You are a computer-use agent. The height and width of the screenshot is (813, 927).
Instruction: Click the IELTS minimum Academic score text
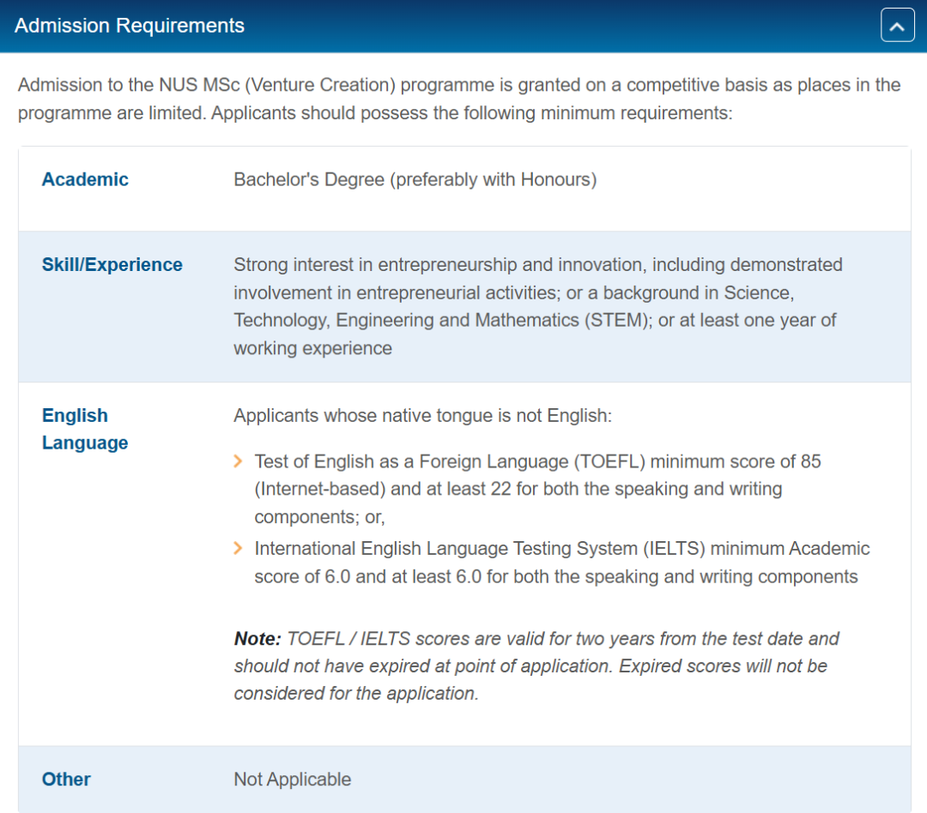(561, 549)
